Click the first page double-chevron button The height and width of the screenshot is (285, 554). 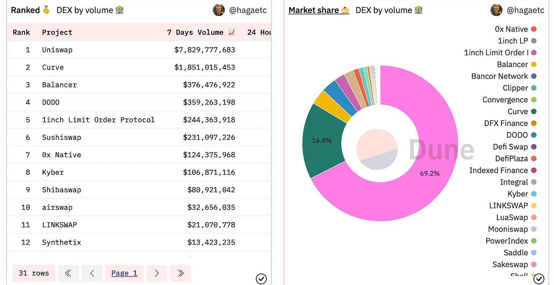(x=68, y=273)
